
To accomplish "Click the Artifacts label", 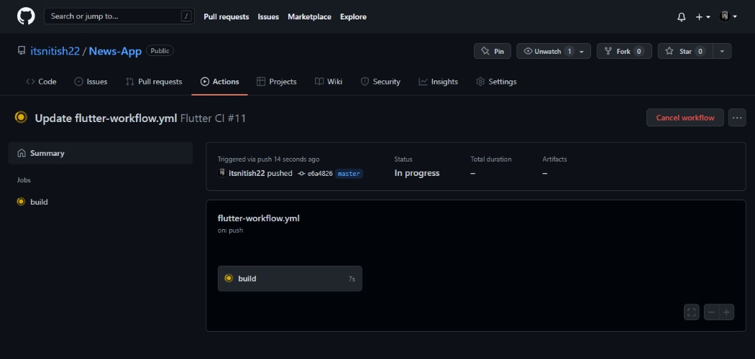I will [x=554, y=159].
